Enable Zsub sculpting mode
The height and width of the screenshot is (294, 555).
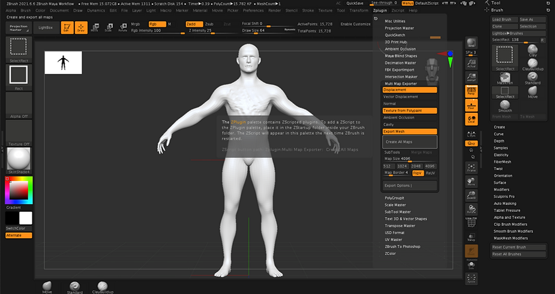[209, 24]
